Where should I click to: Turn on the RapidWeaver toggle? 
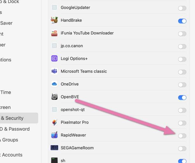coord(182,136)
